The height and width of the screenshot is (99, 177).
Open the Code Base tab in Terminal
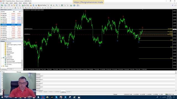(x=57, y=92)
